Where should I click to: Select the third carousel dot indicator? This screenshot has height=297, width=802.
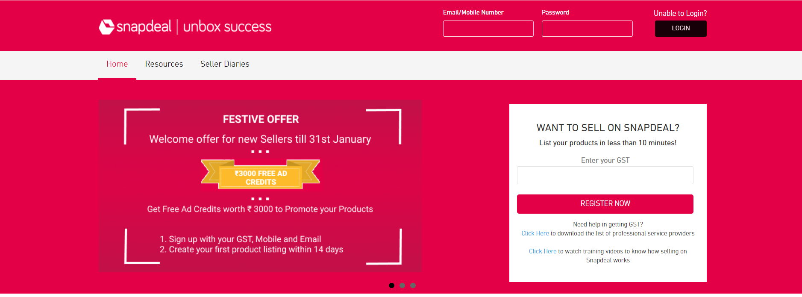pos(413,285)
